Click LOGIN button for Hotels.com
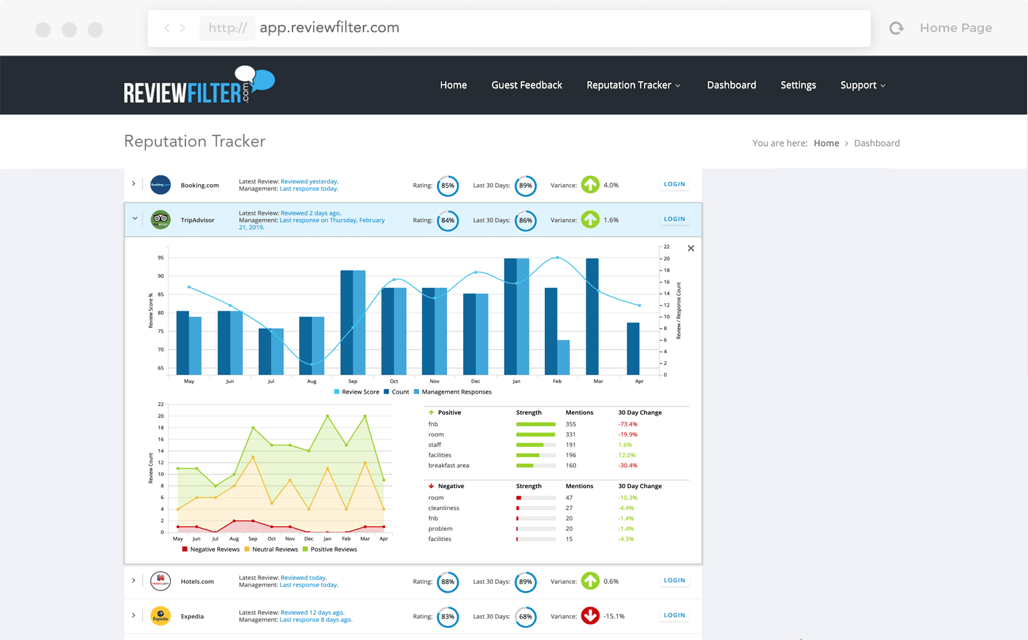1028x640 pixels. tap(674, 580)
